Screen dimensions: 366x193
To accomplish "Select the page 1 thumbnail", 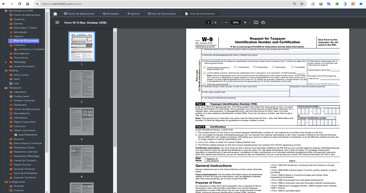I will (81, 46).
